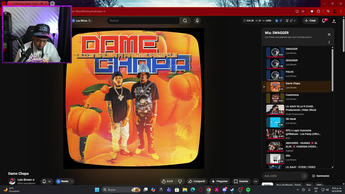The height and width of the screenshot is (194, 345).
Task: Play DESIGNER from the Mix playlist
Action: [x=296, y=64]
